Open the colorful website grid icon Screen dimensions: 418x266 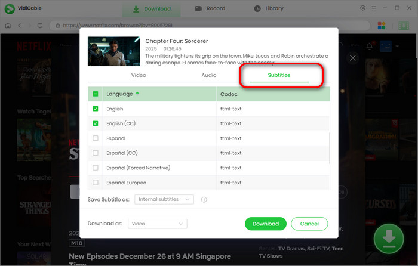(382, 26)
